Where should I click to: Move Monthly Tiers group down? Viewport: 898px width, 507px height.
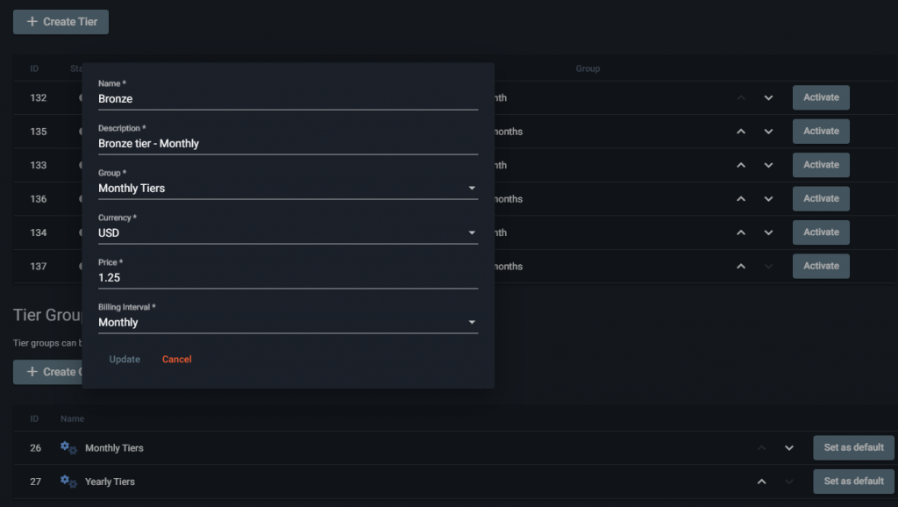(789, 448)
